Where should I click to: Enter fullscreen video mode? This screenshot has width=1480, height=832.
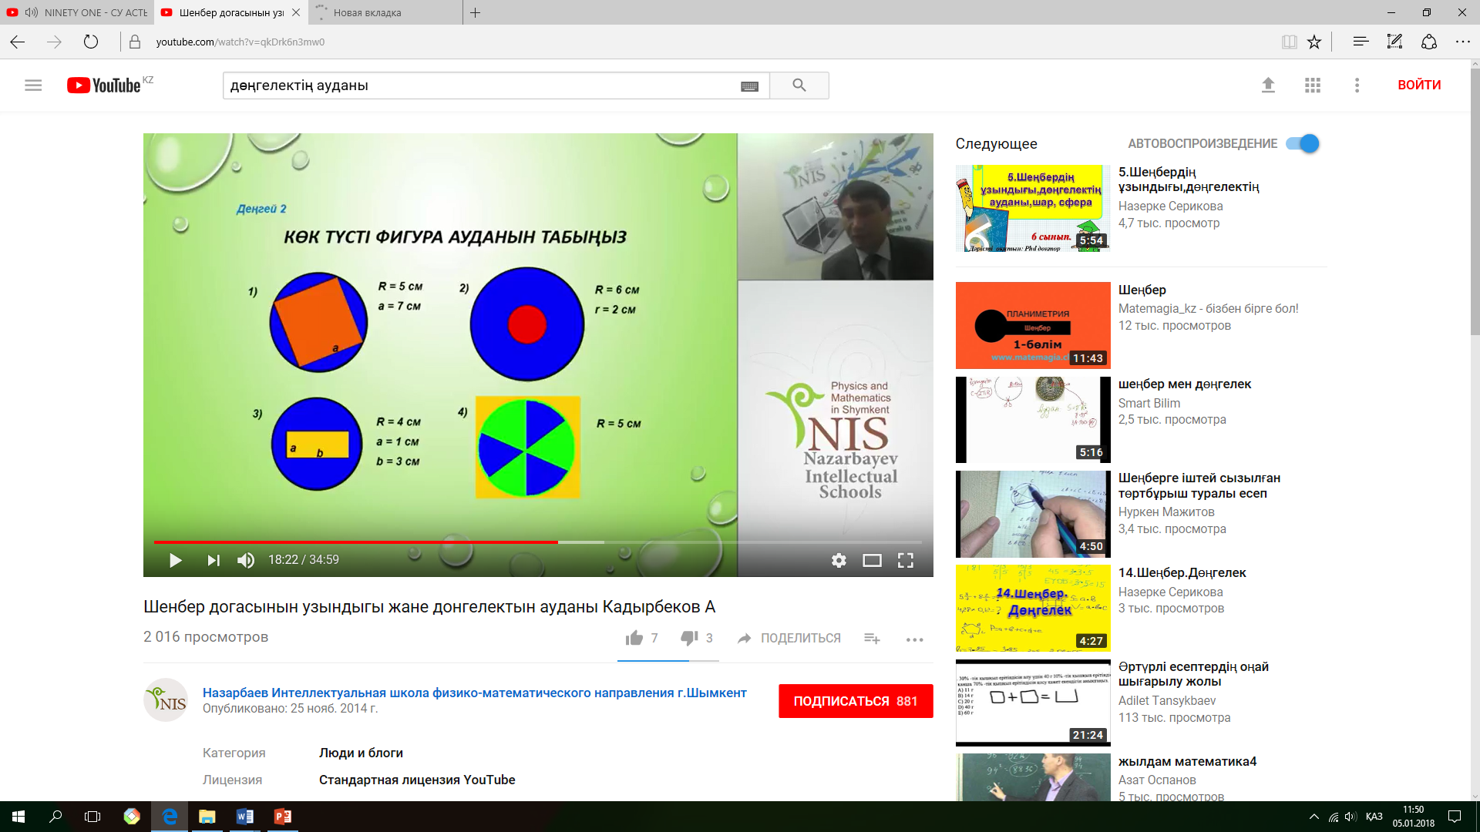pyautogui.click(x=906, y=560)
